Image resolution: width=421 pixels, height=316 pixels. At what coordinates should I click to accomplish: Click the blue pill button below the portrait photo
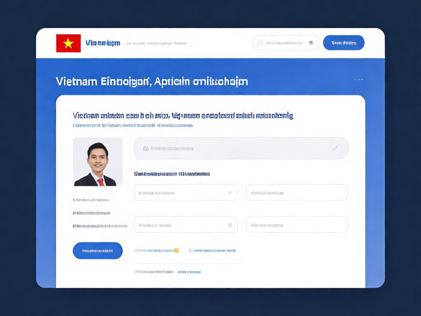click(98, 251)
